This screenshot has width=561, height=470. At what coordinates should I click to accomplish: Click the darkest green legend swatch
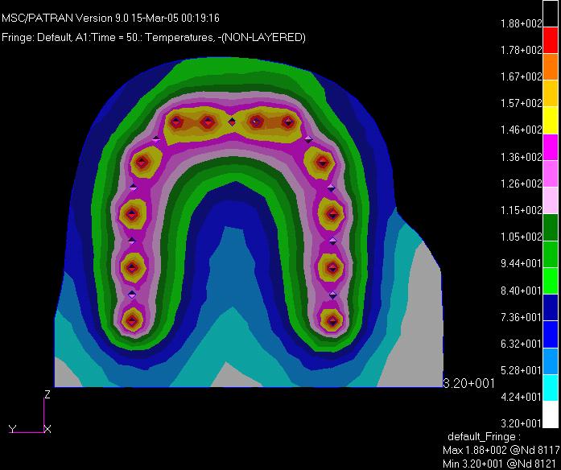click(551, 224)
